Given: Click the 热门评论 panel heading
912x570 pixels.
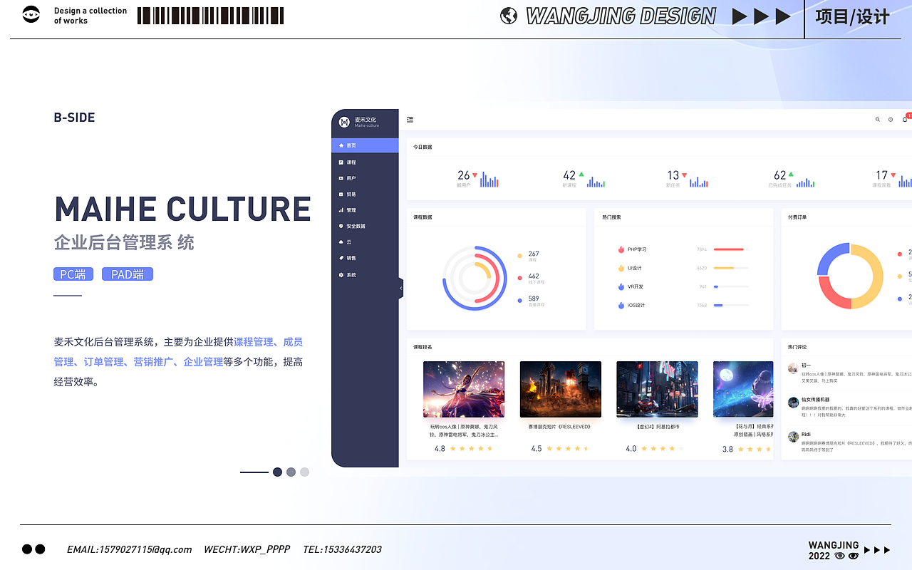Looking at the screenshot, I should point(797,347).
